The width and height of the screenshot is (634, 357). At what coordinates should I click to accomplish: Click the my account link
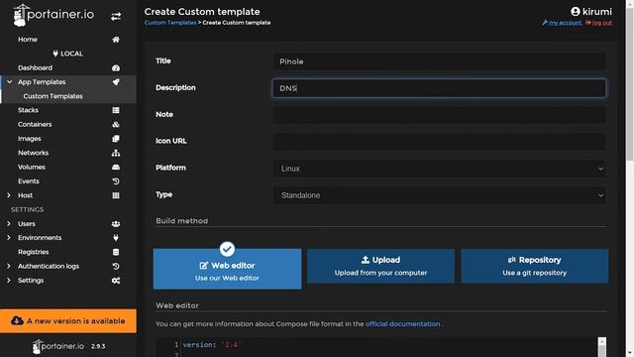[562, 23]
